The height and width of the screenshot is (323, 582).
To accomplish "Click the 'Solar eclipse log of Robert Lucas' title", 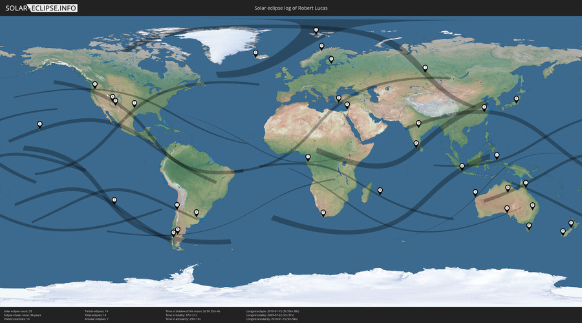I will pyautogui.click(x=290, y=8).
